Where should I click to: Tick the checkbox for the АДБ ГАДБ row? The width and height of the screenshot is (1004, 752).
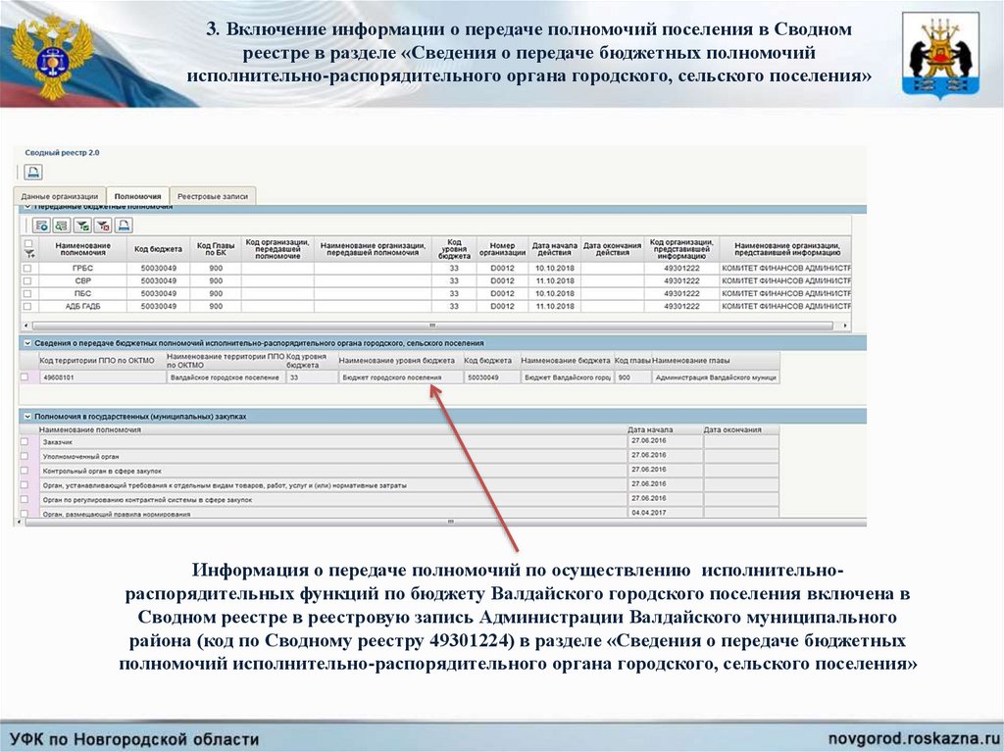27,306
